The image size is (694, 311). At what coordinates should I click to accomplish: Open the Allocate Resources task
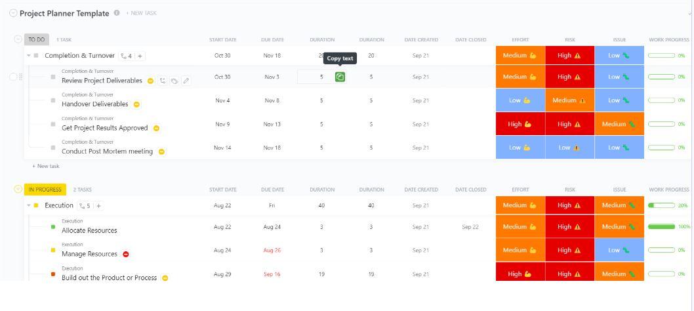click(89, 230)
